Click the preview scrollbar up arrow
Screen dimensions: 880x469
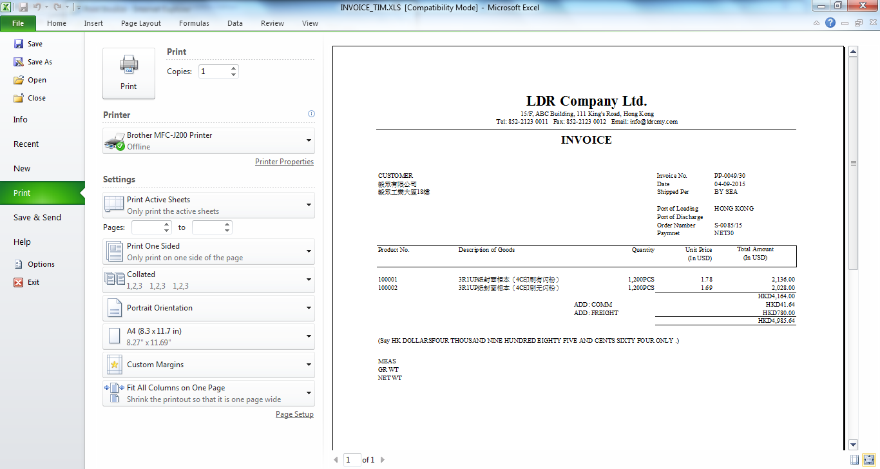854,52
